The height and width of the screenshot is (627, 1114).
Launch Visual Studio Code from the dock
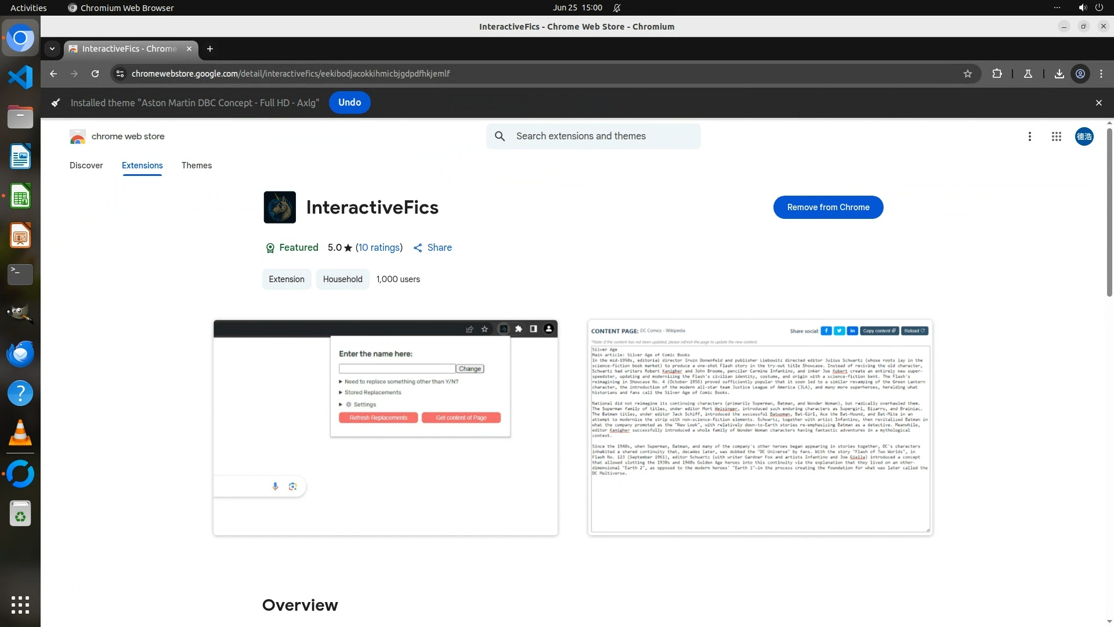tap(20, 77)
